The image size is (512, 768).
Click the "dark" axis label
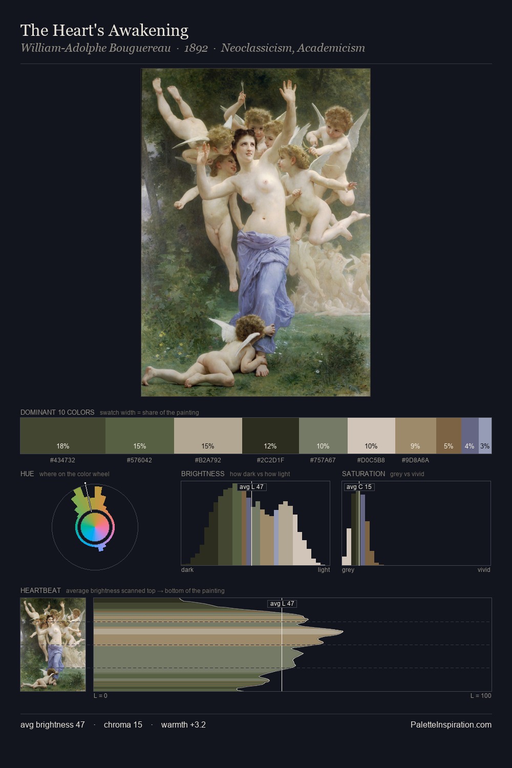187,570
